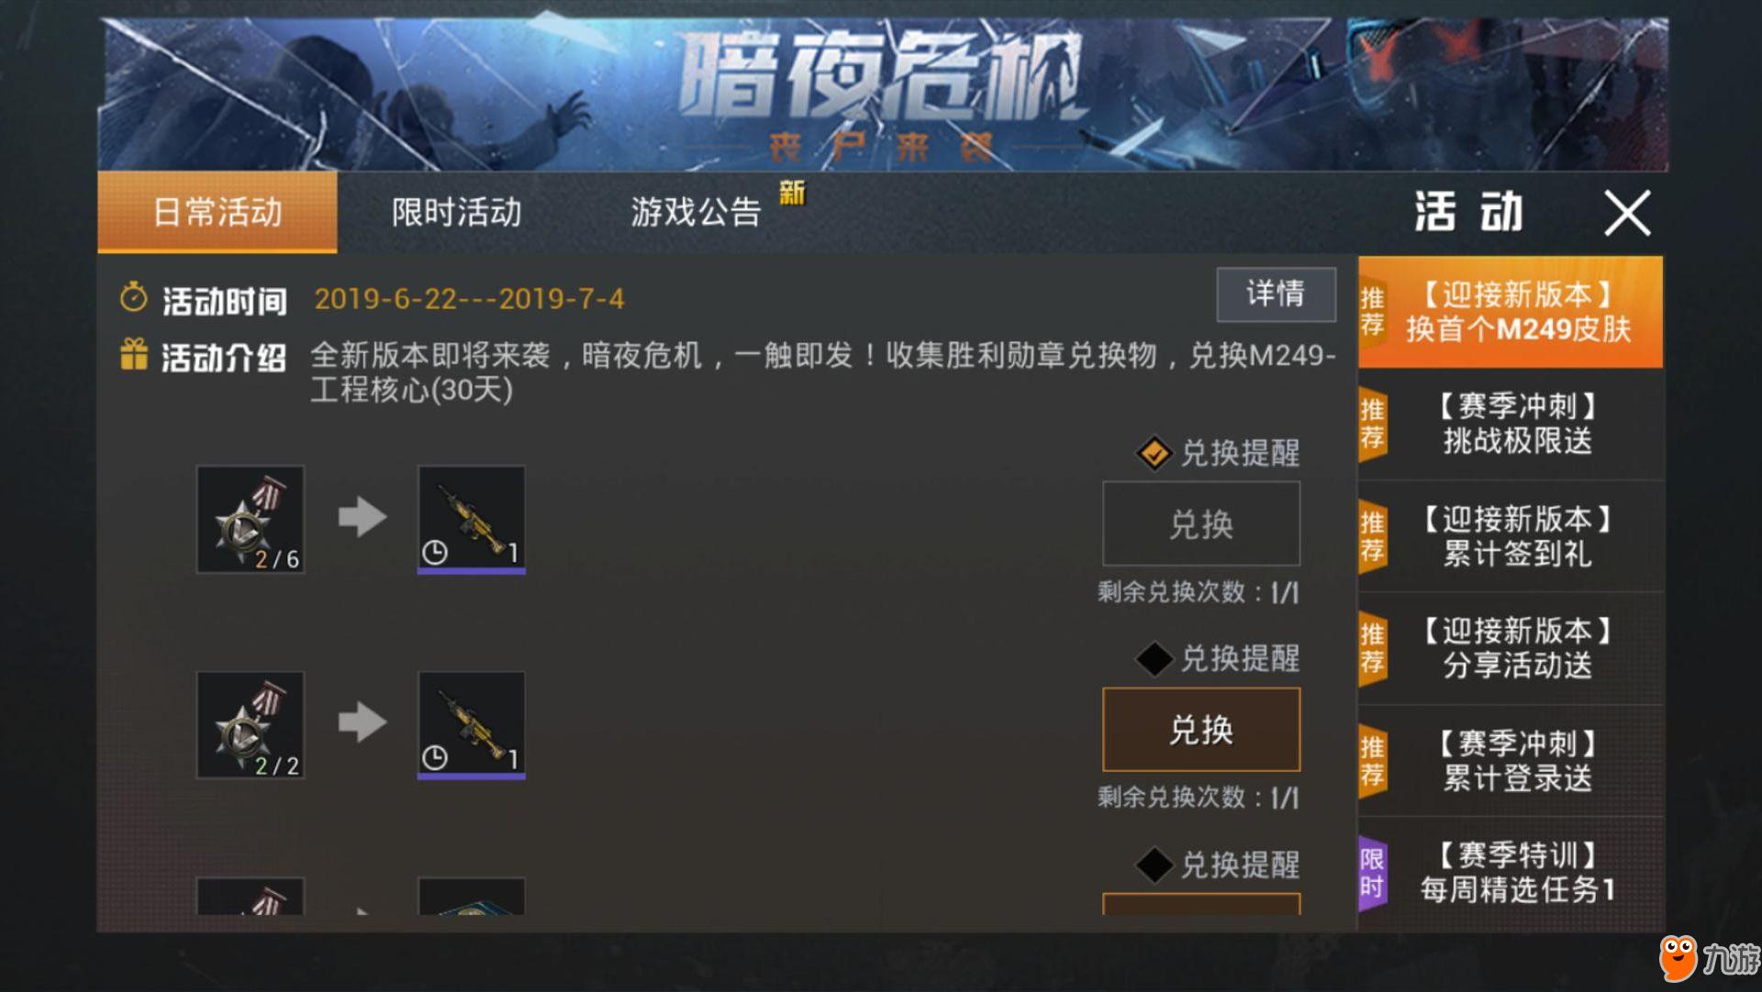Toggle the first 兑换提醒 checked diamond
This screenshot has width=1762, height=992.
point(1154,452)
